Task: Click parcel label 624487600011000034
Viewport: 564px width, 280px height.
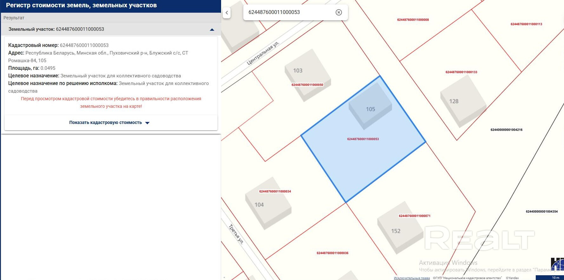Action: tap(275, 192)
